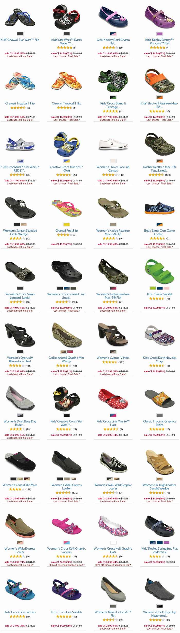Open the Women's A-leigh Leather Sandal Wedge link
This screenshot has height=633, width=180.
(x=159, y=487)
